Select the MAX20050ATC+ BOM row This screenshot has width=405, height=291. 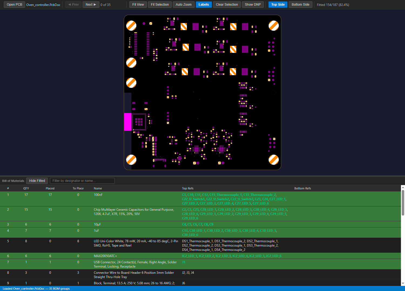pos(200,256)
